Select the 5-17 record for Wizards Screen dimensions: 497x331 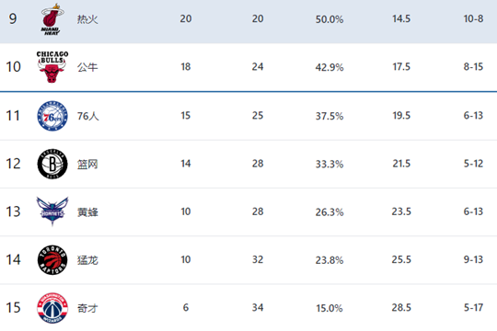point(473,308)
